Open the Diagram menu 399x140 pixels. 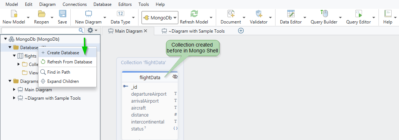[47, 4]
